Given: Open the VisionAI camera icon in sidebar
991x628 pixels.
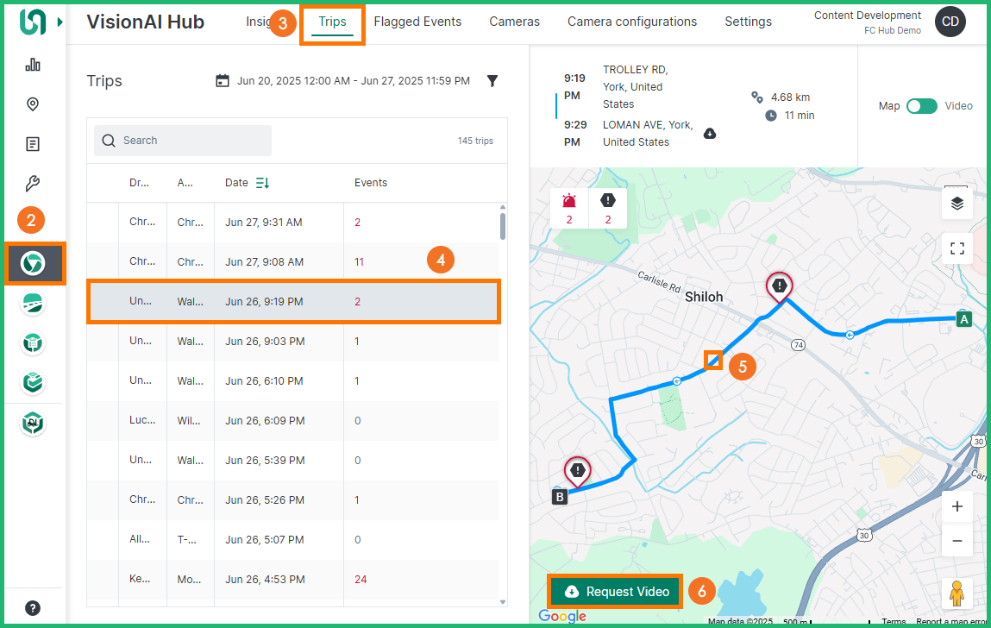Looking at the screenshot, I should (34, 263).
